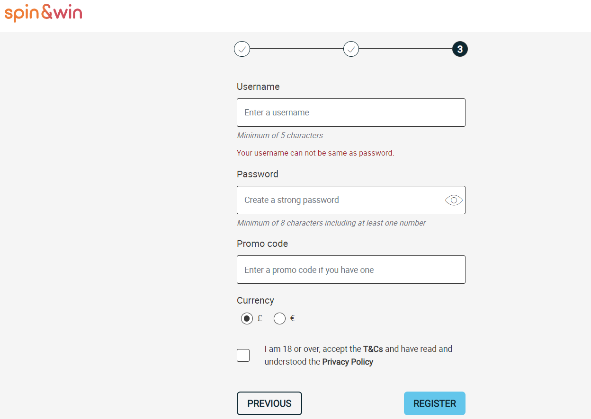Open the T&Cs link
This screenshot has height=419, width=591.
373,349
